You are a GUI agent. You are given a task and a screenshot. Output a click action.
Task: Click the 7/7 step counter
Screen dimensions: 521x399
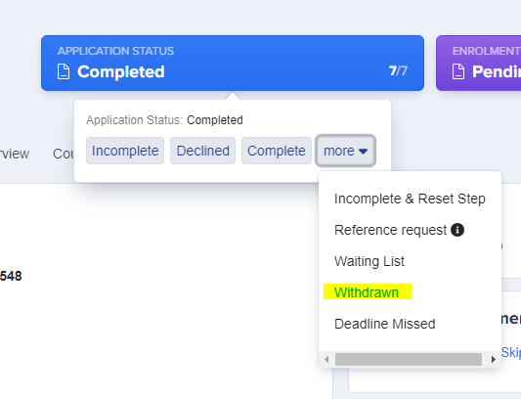(398, 70)
